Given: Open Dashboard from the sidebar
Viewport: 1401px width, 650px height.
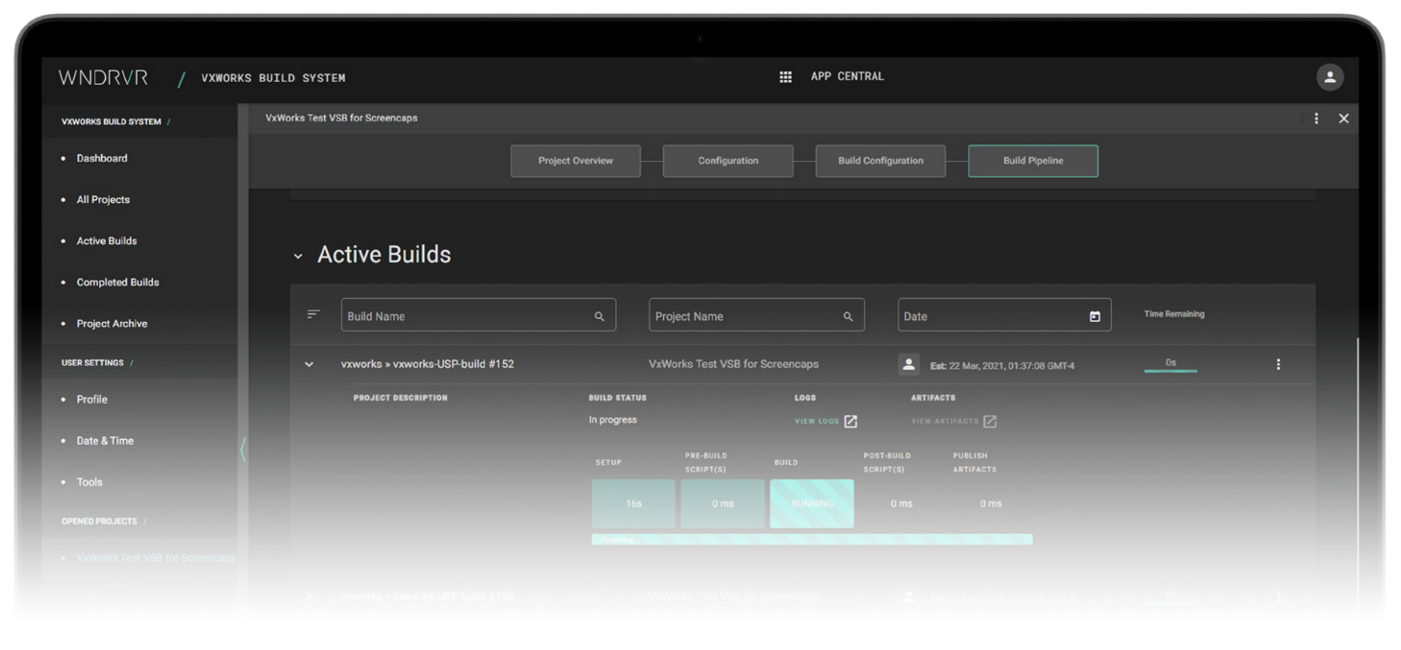Looking at the screenshot, I should (x=102, y=158).
